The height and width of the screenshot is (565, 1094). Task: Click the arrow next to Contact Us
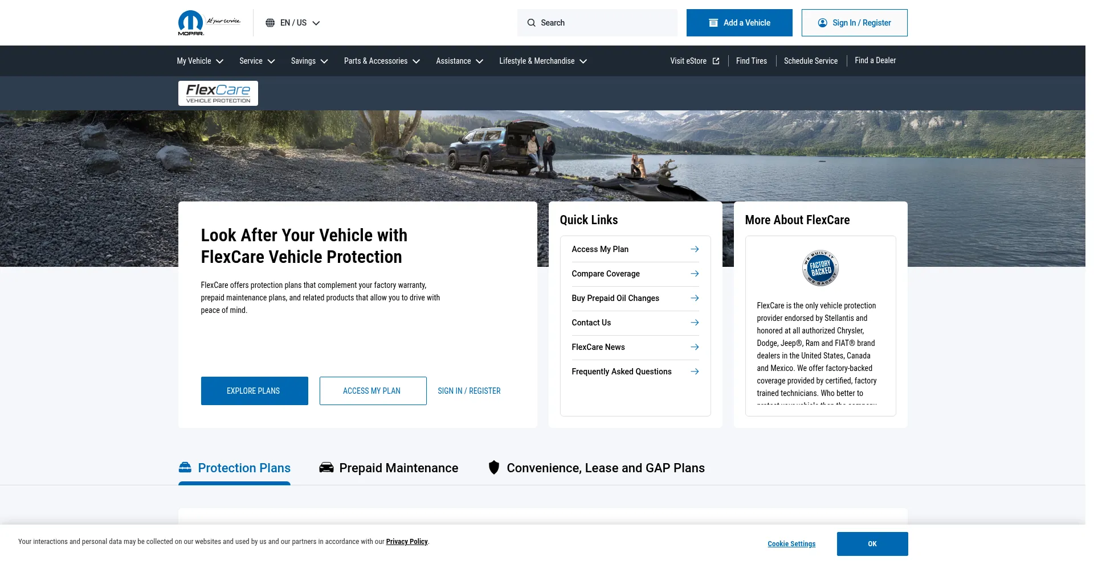click(x=695, y=323)
